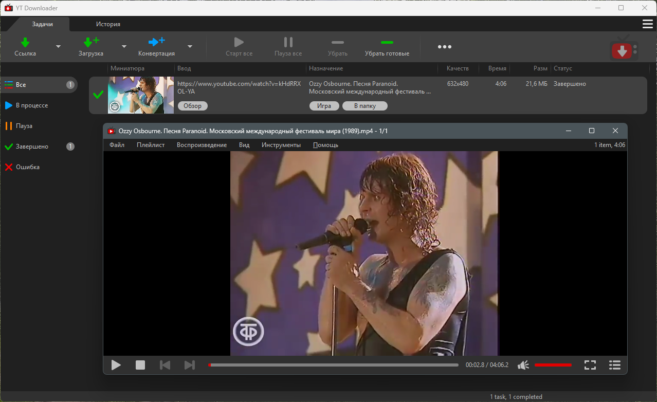Click the 632x480 quality value
The width and height of the screenshot is (657, 402).
pos(458,84)
